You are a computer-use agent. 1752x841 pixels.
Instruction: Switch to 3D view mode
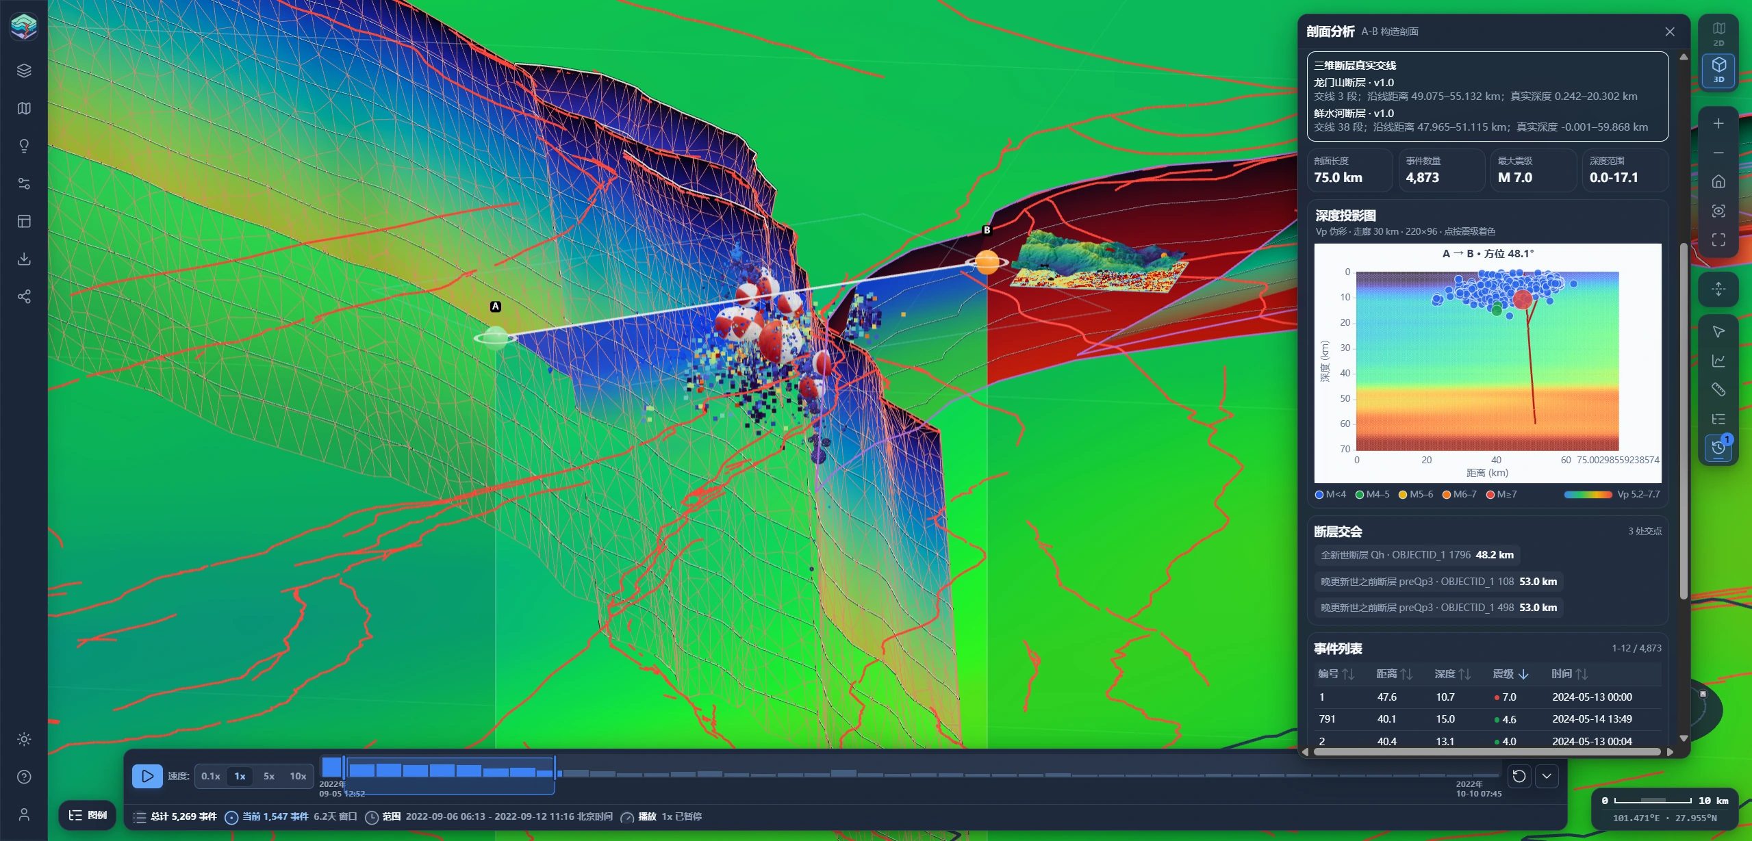pos(1718,70)
